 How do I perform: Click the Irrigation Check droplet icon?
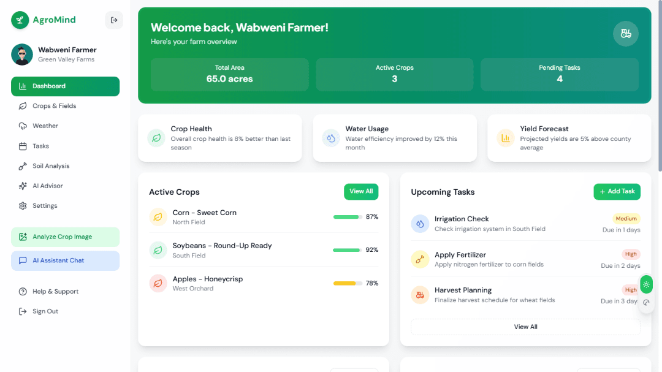[x=420, y=224]
